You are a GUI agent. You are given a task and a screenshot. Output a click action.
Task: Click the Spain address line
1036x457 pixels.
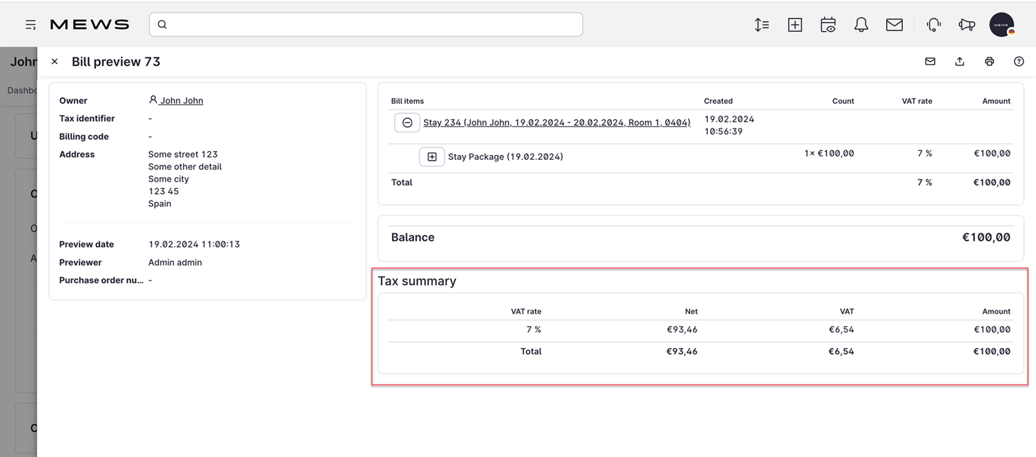click(x=160, y=204)
